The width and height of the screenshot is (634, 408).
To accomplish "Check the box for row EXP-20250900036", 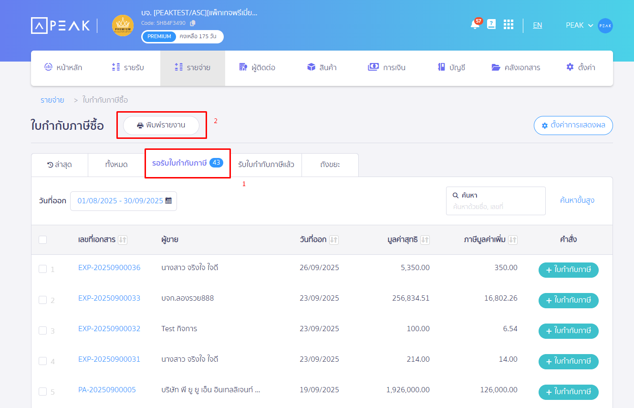I will (43, 269).
